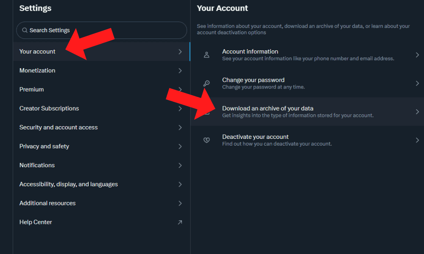Open the Help Center link
424x254 pixels.
pyautogui.click(x=36, y=222)
